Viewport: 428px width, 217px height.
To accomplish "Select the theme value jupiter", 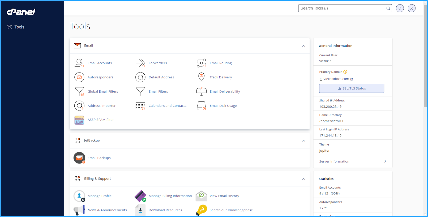I will pos(324,151).
